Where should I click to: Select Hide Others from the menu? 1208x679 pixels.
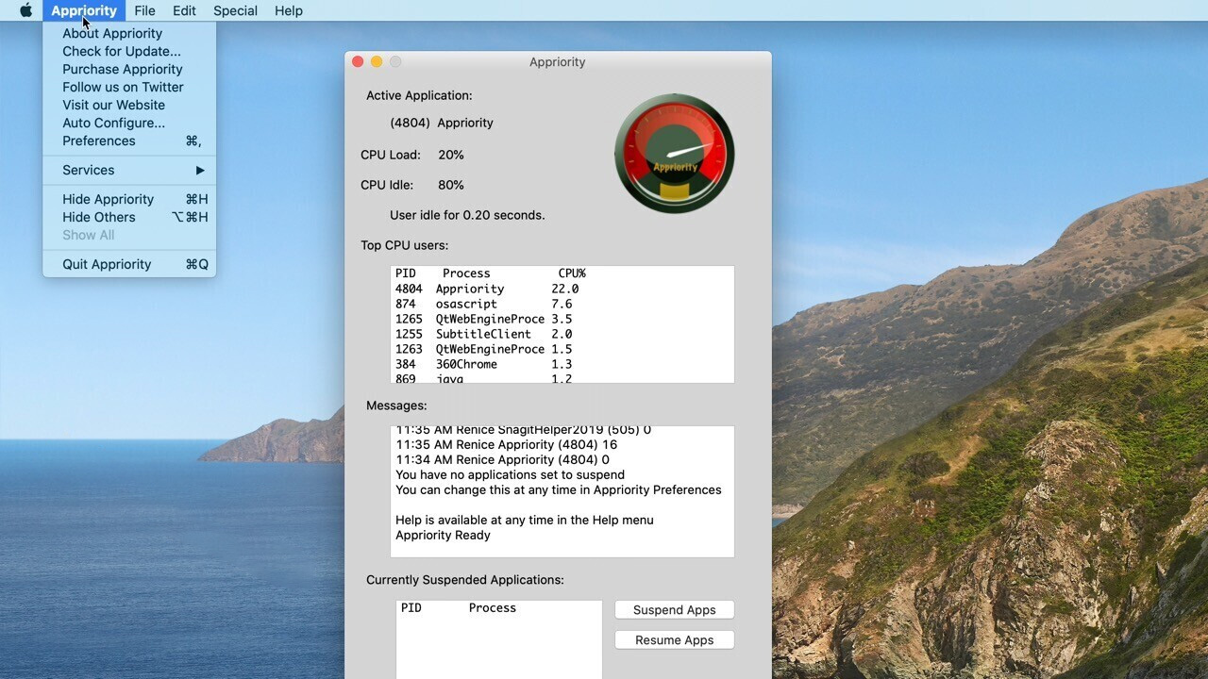point(98,217)
